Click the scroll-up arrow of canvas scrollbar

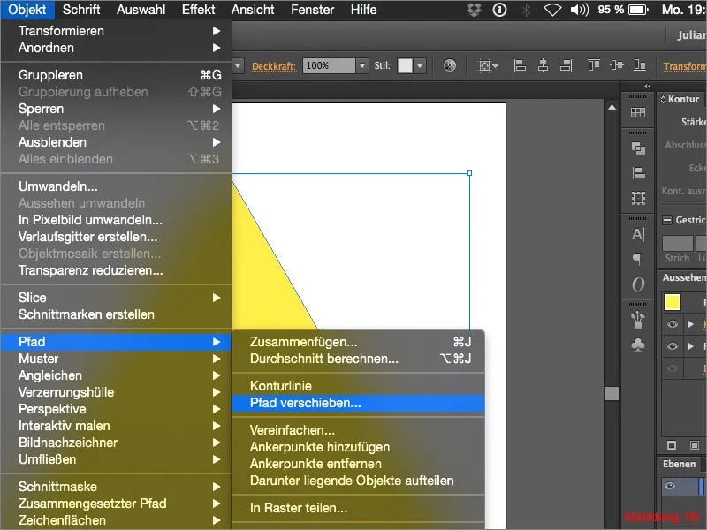[x=612, y=107]
